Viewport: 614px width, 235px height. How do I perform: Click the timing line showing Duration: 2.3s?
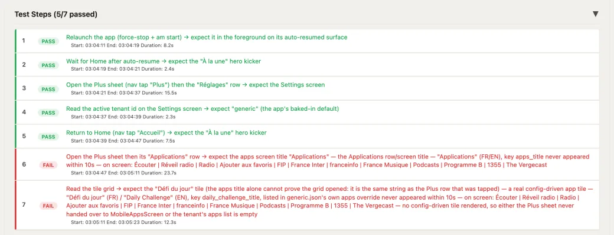click(123, 117)
